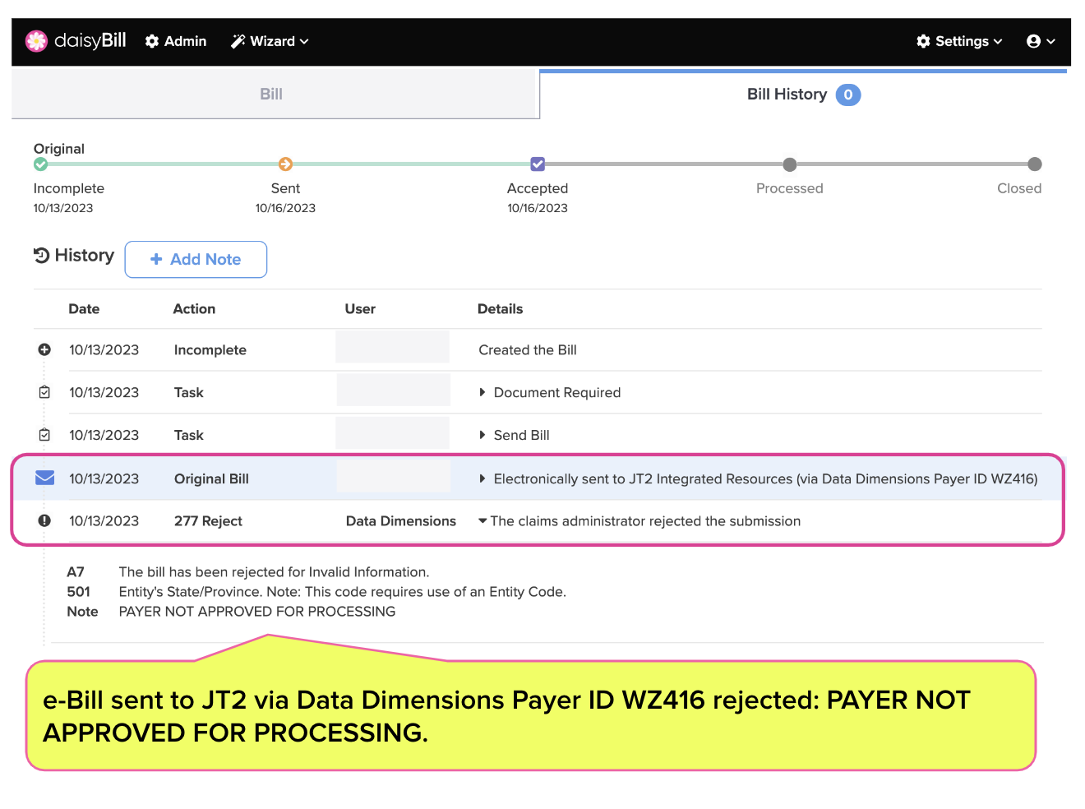This screenshot has width=1085, height=809.
Task: Collapse the claims administrator rejected details
Action: (482, 520)
